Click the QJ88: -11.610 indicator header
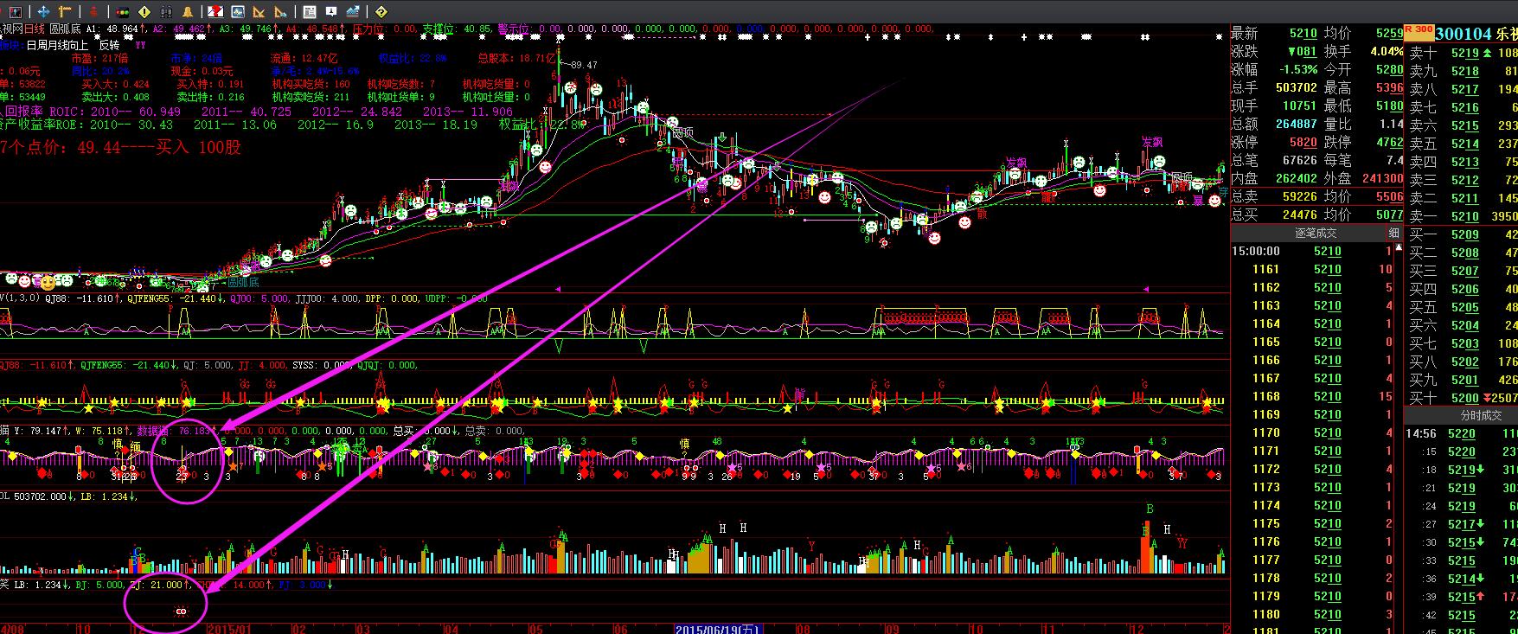Screen dimensions: 1518x634 81,298
